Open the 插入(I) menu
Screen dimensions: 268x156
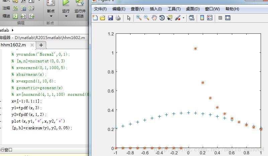pos(156,9)
